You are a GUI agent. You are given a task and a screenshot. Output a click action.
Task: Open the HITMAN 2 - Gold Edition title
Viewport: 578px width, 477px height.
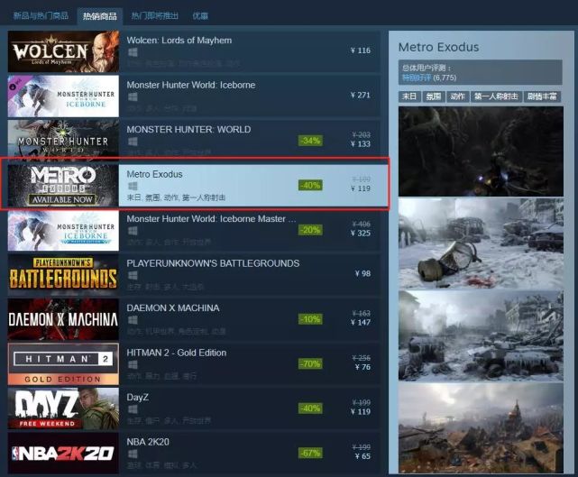coord(177,353)
